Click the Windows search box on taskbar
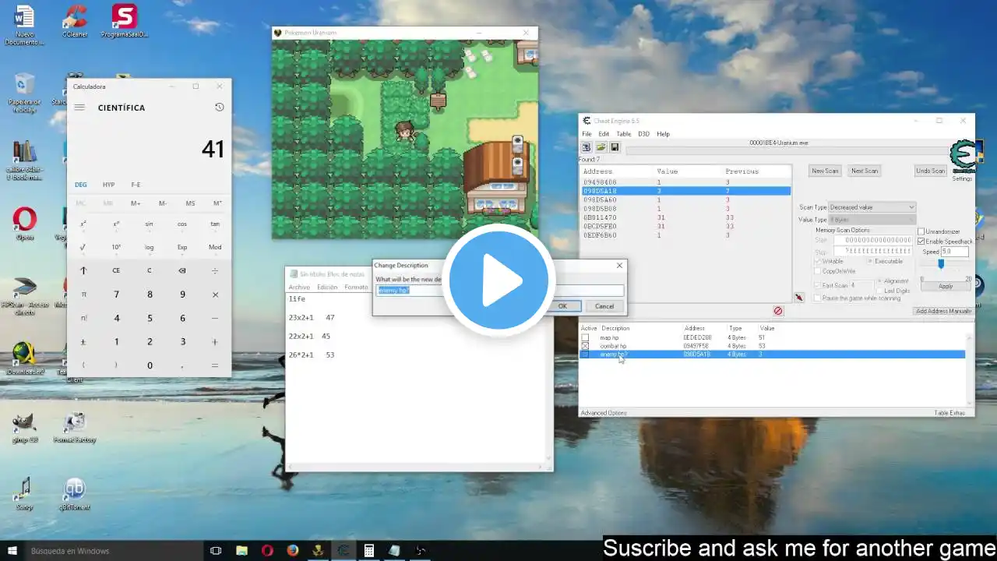Viewport: 997px width, 561px height. [x=113, y=551]
